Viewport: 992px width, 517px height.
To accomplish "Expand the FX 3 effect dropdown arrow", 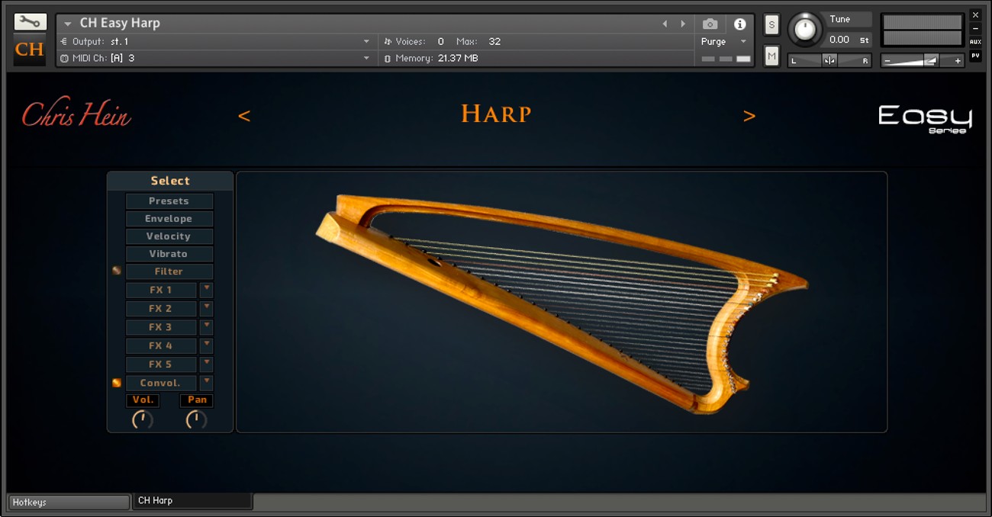I will click(x=206, y=327).
